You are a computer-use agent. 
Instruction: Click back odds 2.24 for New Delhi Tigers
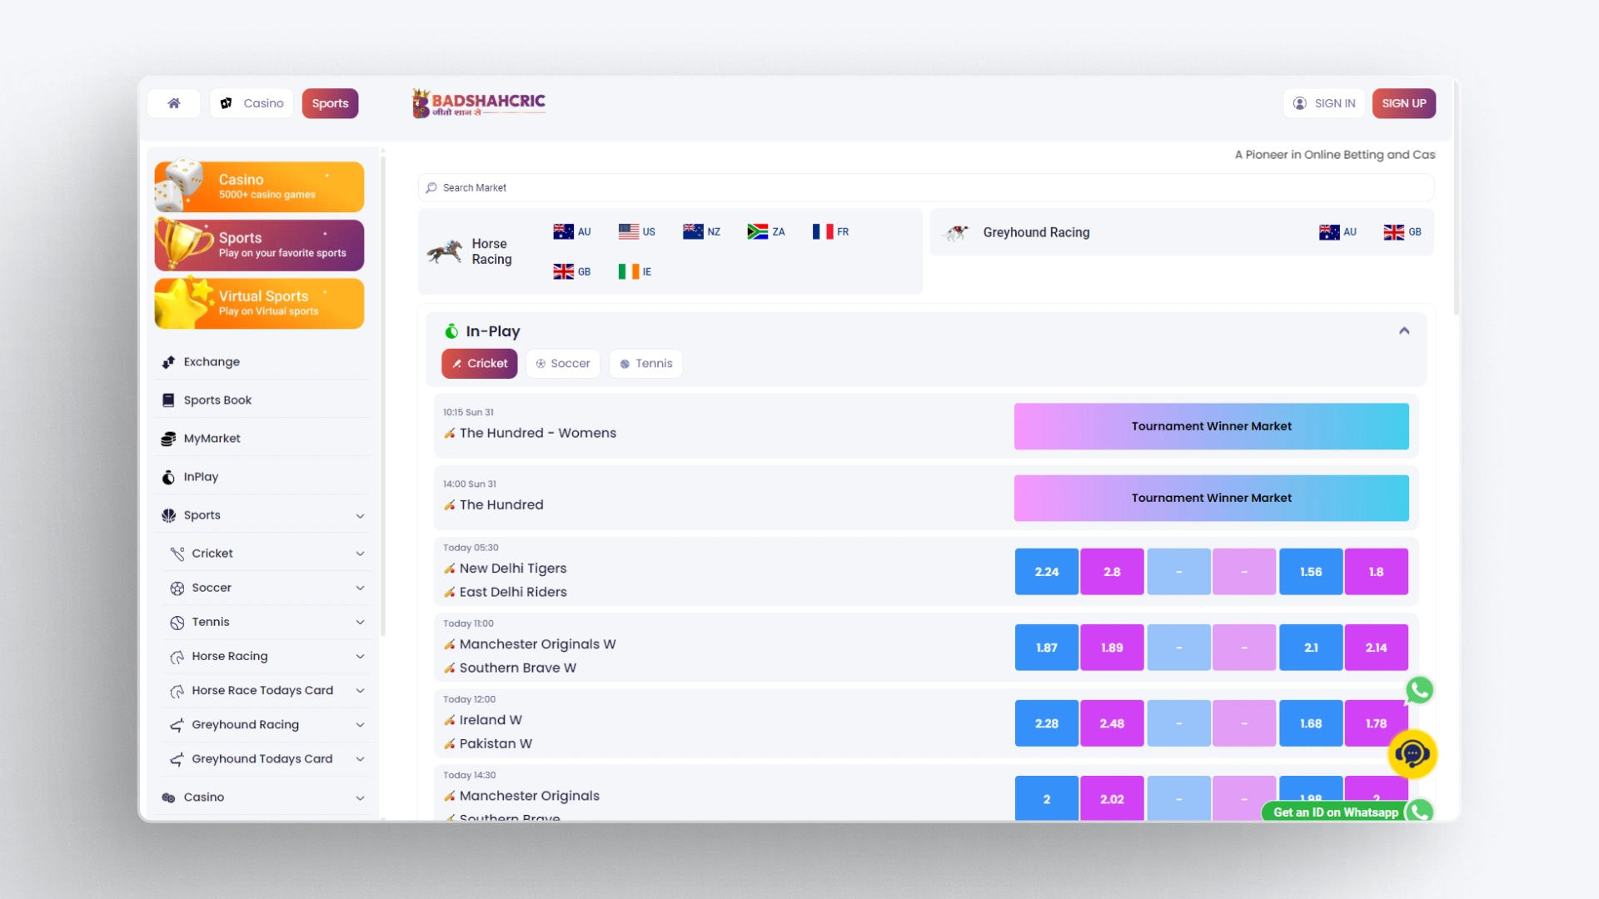[x=1047, y=572]
